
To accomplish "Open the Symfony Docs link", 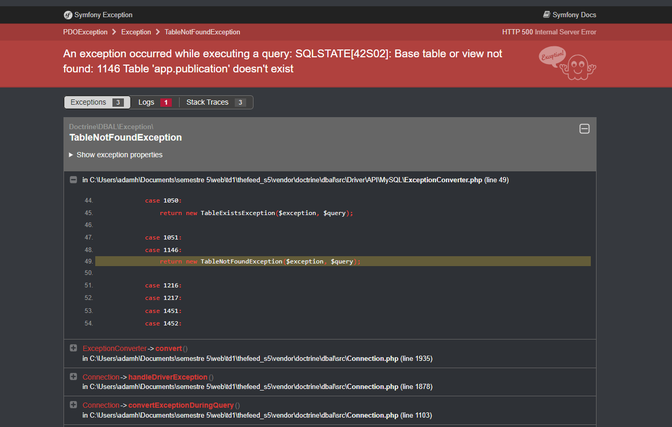I will (x=574, y=15).
